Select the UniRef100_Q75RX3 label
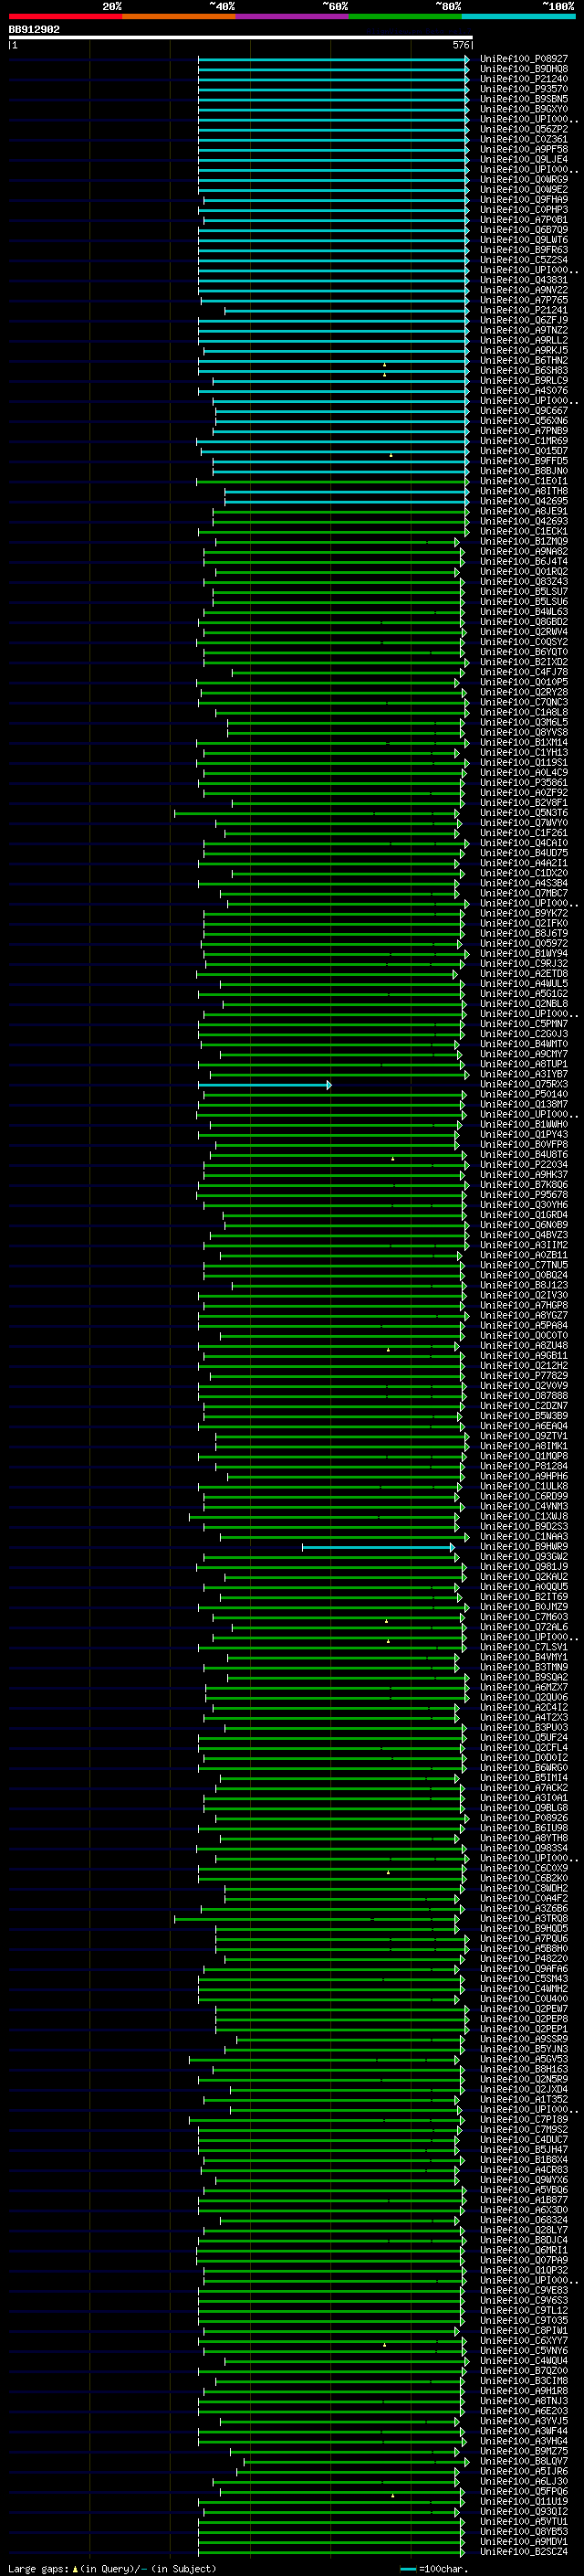Screen dimensions: 584x2576 523,1084
